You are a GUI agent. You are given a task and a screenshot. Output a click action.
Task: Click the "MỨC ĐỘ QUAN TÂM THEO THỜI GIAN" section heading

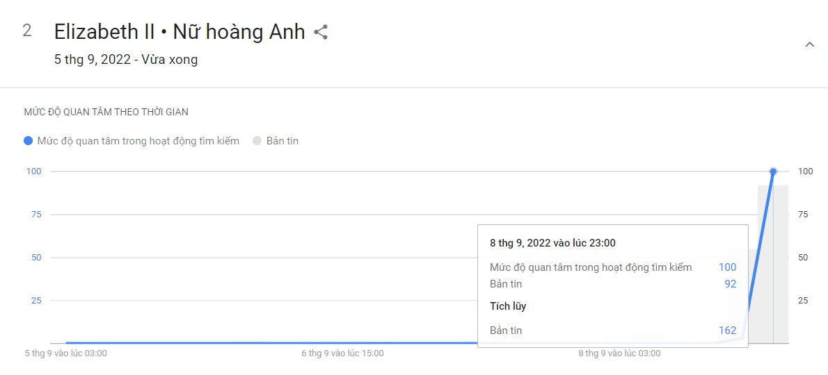click(x=106, y=112)
